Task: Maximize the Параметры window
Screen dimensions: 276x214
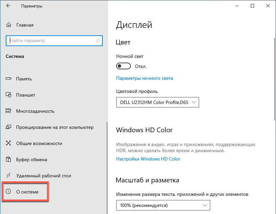Action: pos(252,6)
